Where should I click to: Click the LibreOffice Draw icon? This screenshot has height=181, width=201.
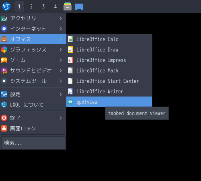point(70,49)
